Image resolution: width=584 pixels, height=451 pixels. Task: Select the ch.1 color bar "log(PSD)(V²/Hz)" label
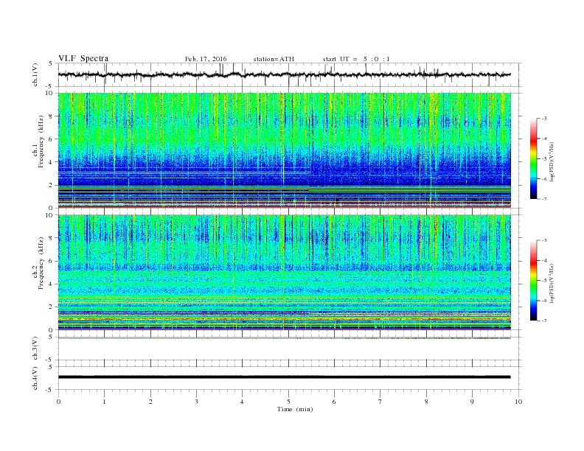pyautogui.click(x=552, y=162)
